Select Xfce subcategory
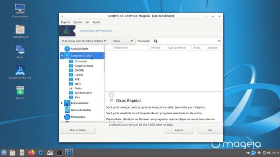Image resolution: width=280 pixels, height=157 pixels. tap(77, 97)
